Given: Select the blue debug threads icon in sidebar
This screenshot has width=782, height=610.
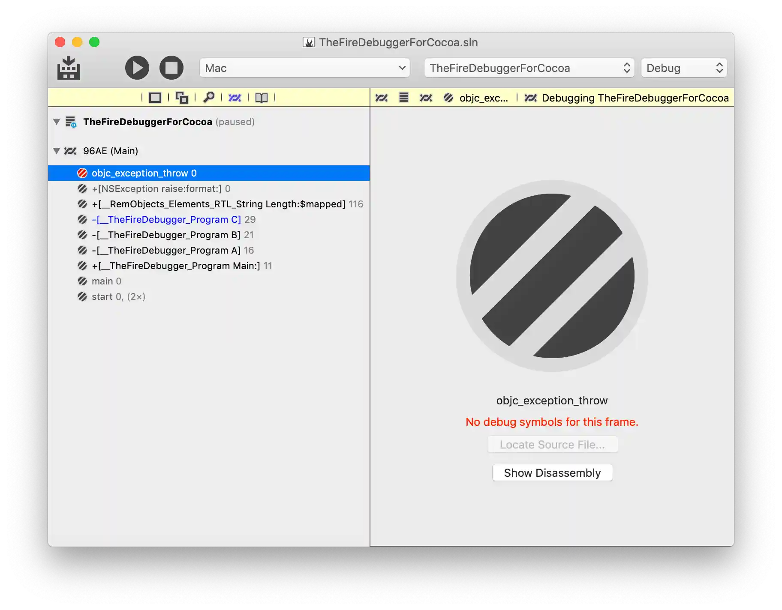Looking at the screenshot, I should click(235, 98).
